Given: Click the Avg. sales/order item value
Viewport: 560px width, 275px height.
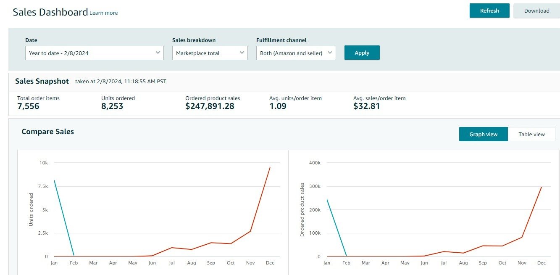Looking at the screenshot, I should 366,106.
